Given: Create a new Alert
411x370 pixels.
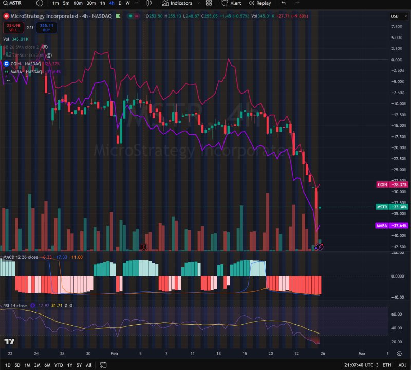Looking at the screenshot, I should 231,3.
